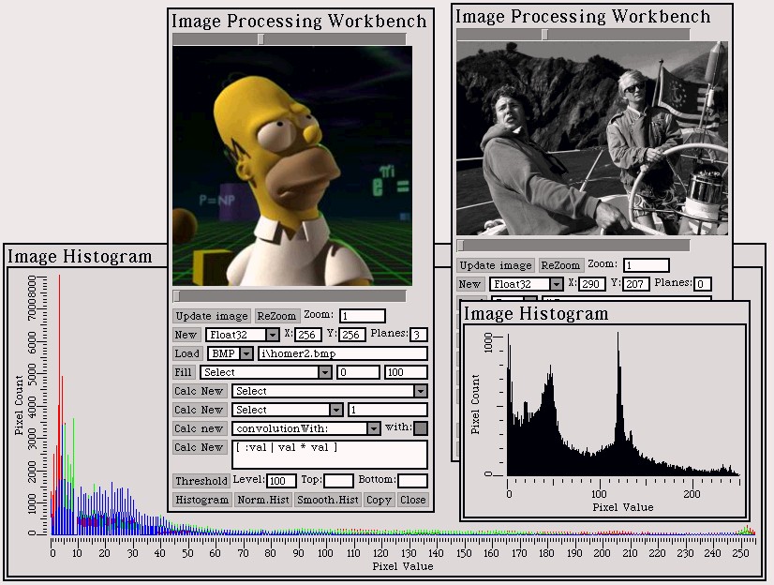Click the bottom slider handle below sailing photo

tap(460, 246)
